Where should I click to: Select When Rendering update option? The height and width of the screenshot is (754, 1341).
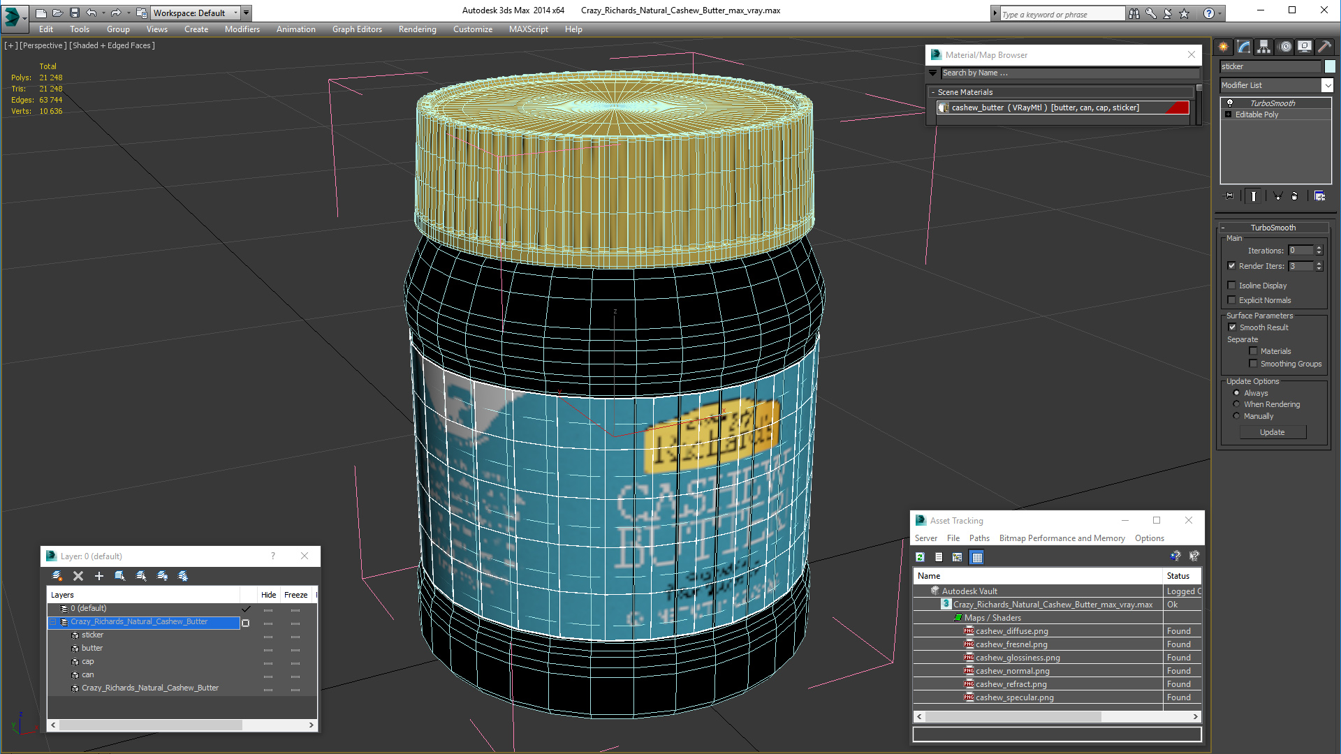point(1236,404)
